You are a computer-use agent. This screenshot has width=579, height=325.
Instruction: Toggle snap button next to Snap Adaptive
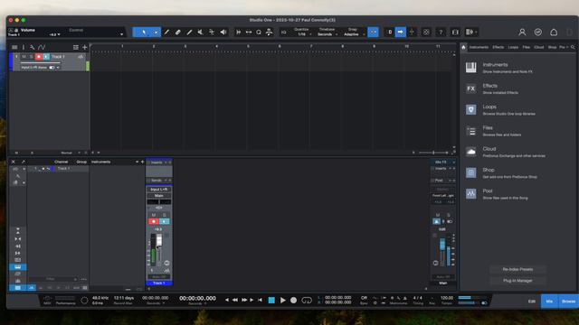(x=373, y=32)
